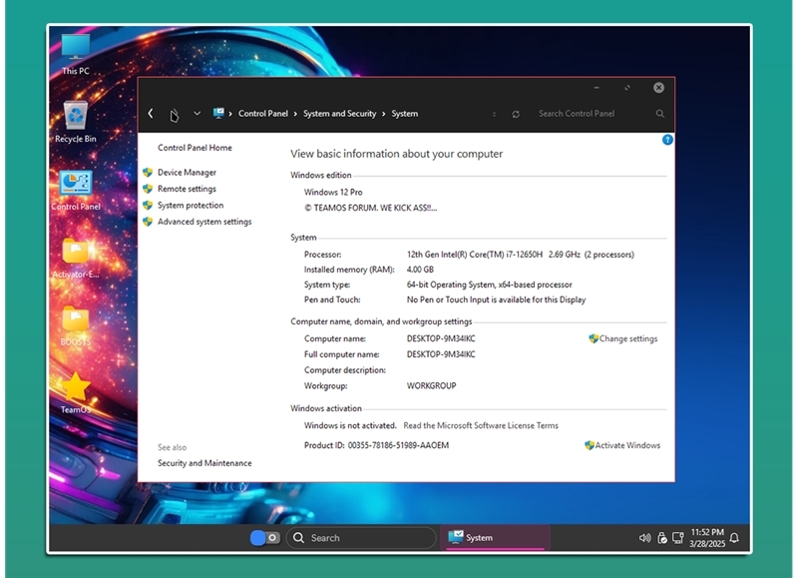Open Advanced system settings link
Viewport: 798px width, 578px height.
click(204, 222)
